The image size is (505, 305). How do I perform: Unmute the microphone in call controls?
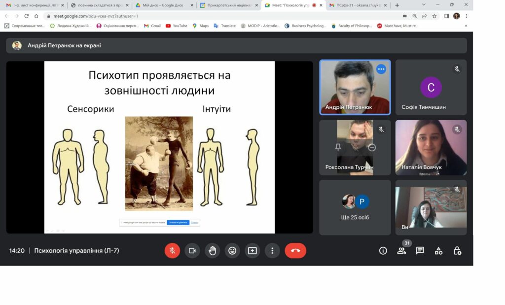(172, 251)
